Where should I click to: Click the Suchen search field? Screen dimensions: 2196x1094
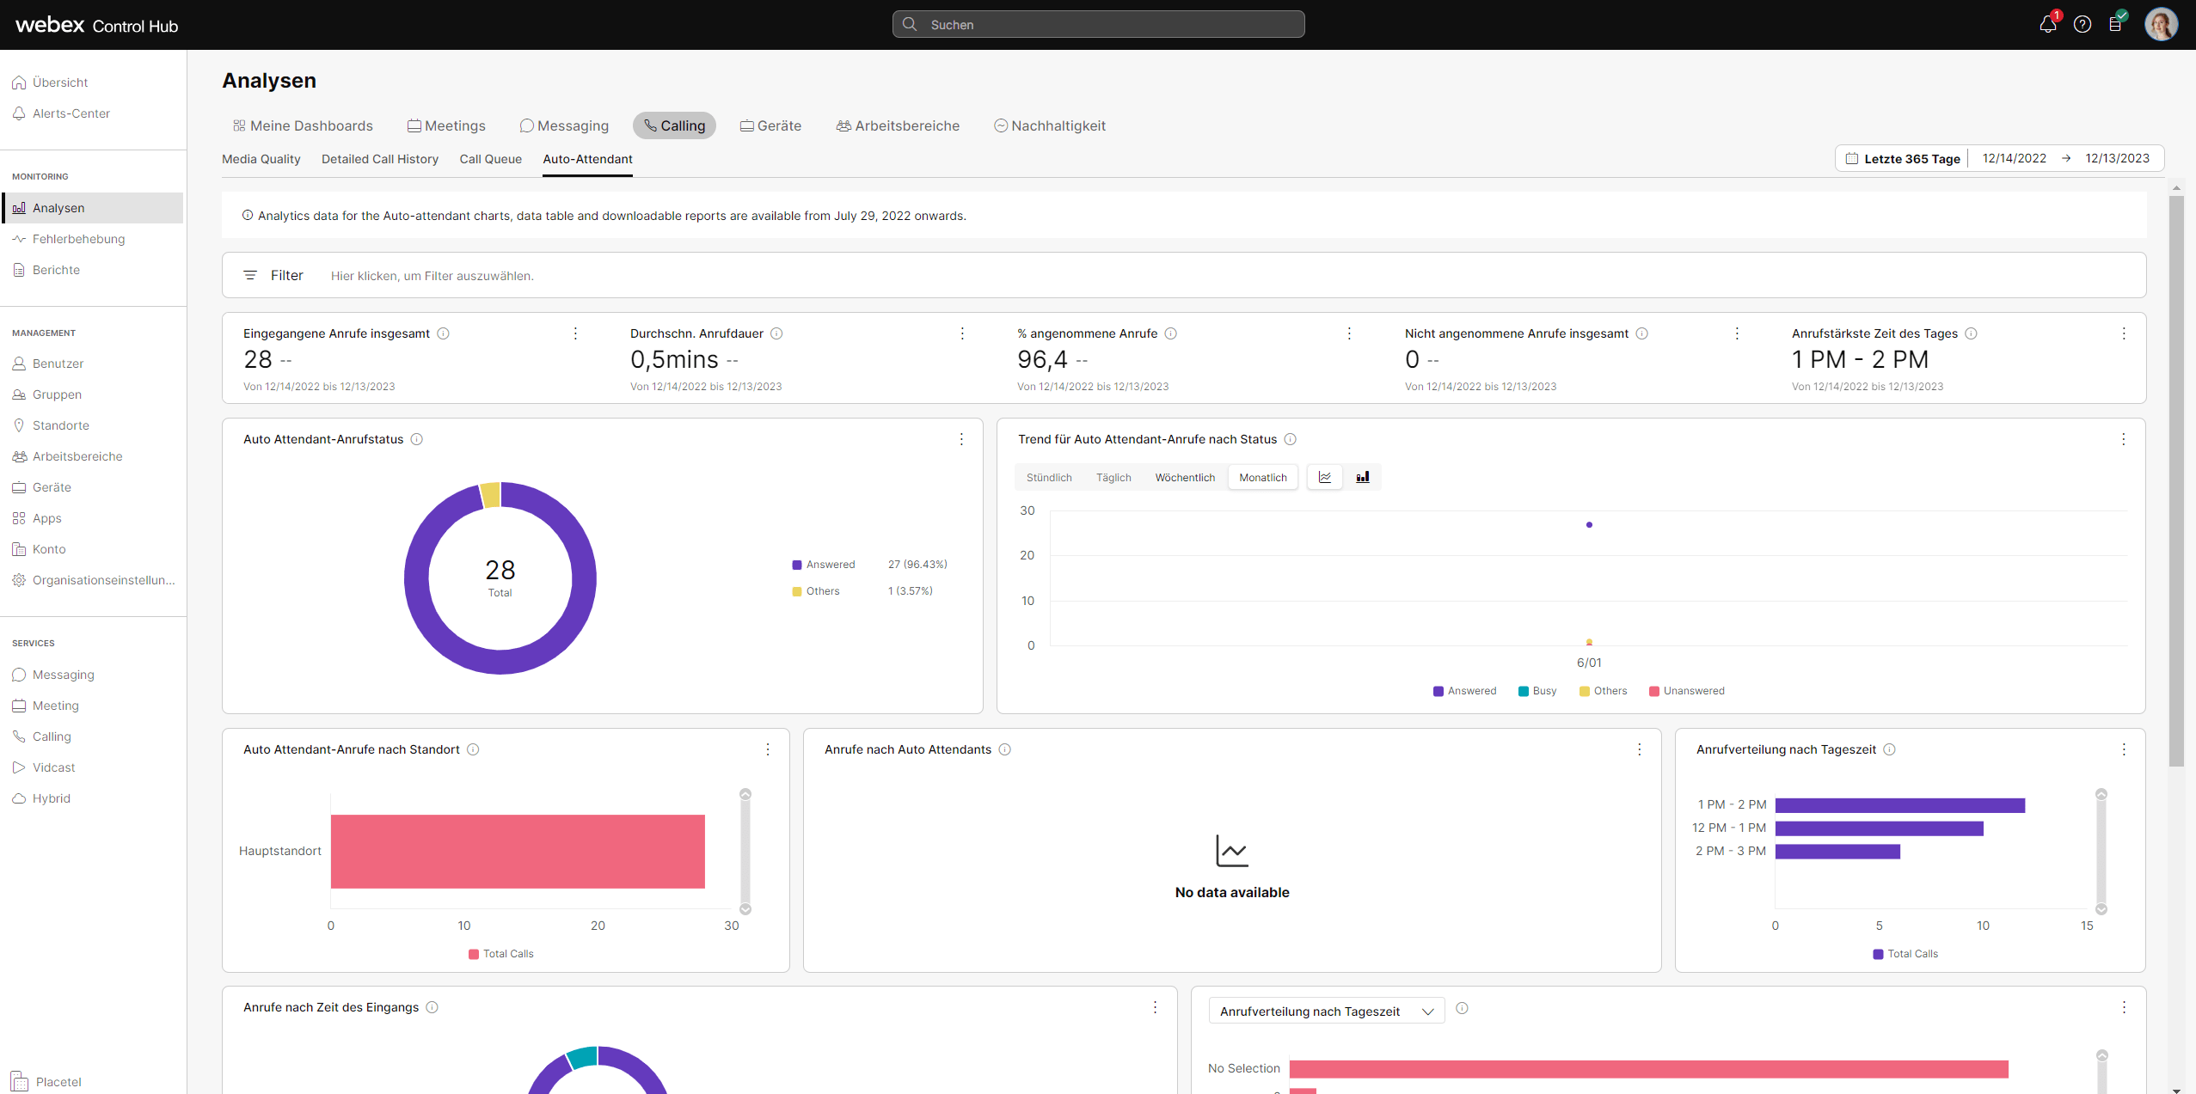[x=1098, y=24]
